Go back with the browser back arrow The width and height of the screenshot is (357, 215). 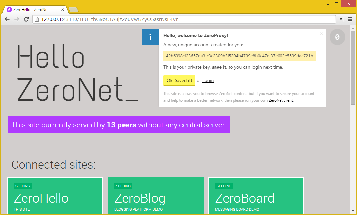coord(7,19)
